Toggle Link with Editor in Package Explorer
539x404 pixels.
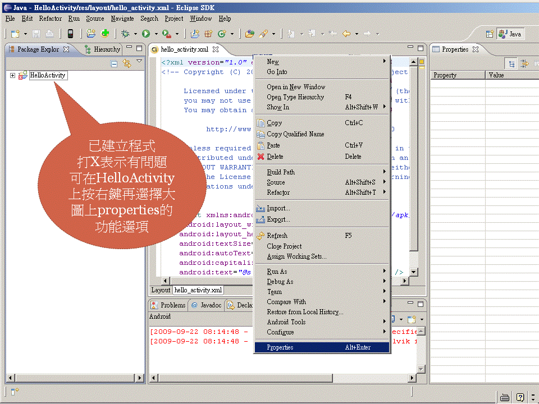[x=127, y=63]
